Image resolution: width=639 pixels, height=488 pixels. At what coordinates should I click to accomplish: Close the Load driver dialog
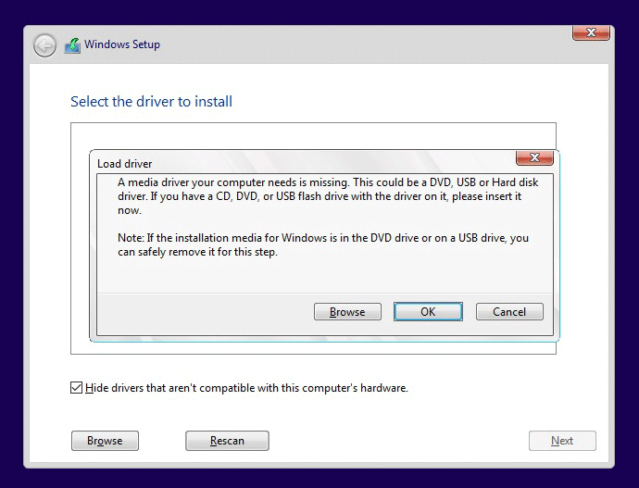click(534, 157)
